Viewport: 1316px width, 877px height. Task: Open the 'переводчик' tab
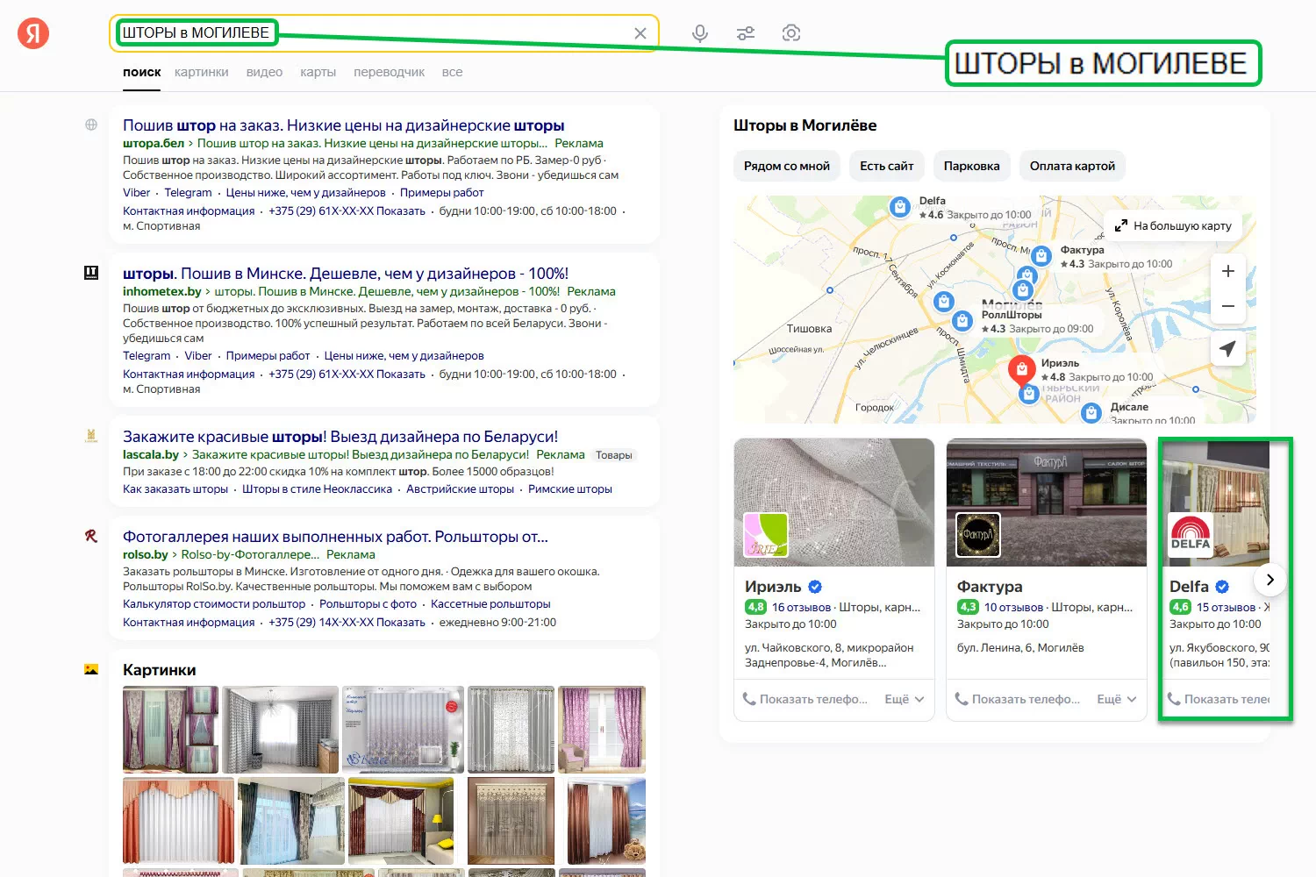click(389, 72)
